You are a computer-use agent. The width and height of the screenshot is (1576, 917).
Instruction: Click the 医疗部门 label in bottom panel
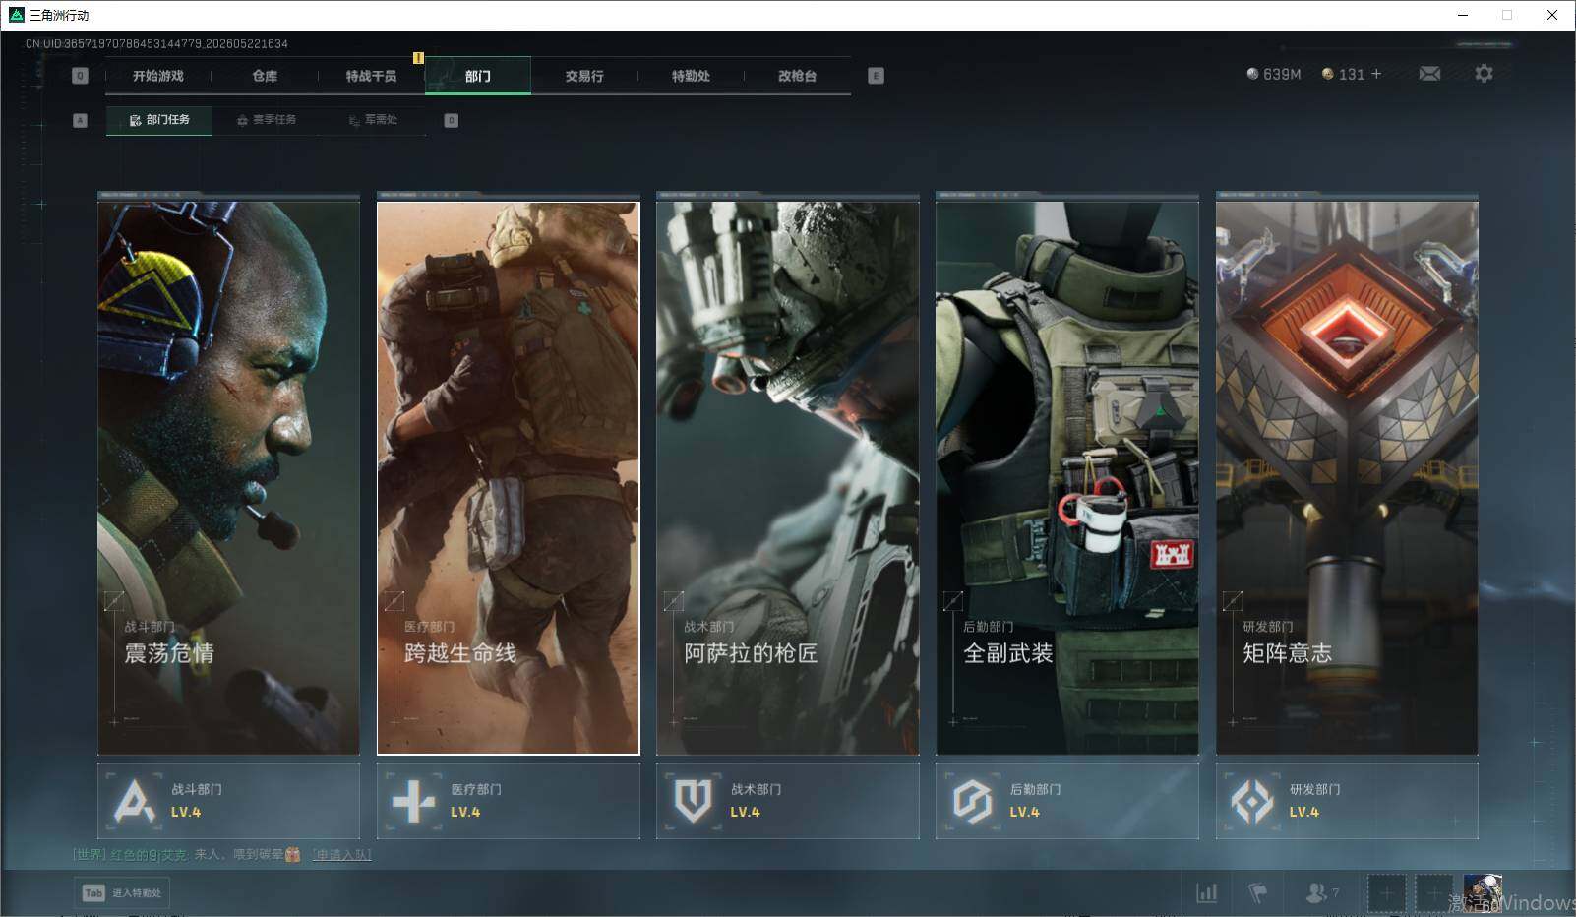476,789
